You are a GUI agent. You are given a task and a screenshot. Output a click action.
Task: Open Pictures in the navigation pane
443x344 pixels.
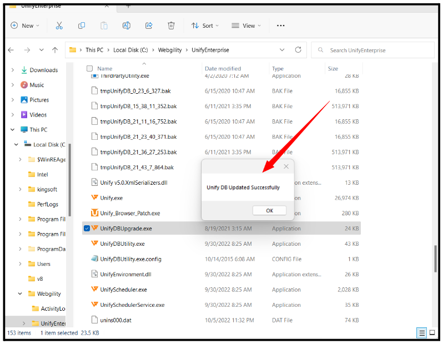point(39,100)
